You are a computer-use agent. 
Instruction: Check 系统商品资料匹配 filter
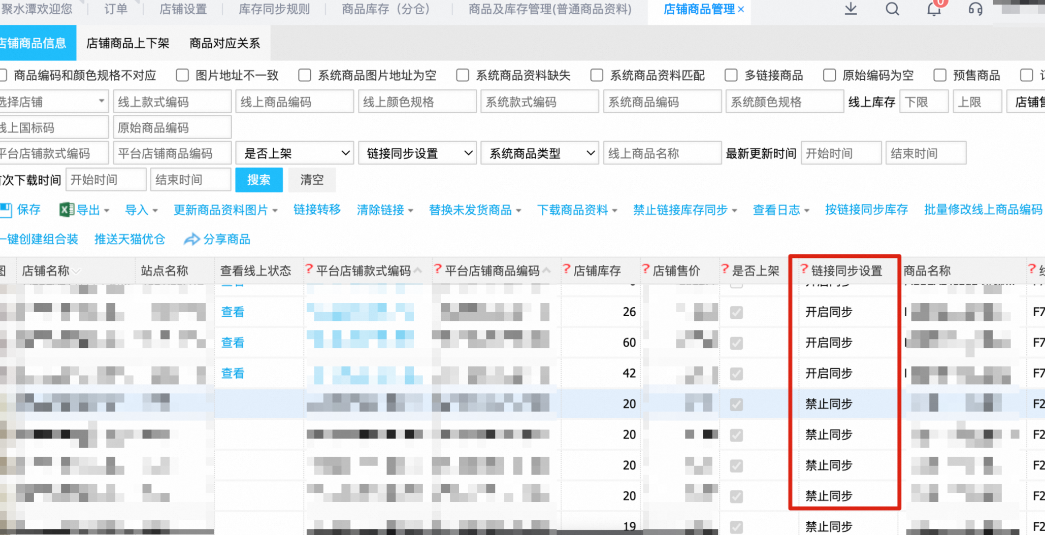(597, 75)
